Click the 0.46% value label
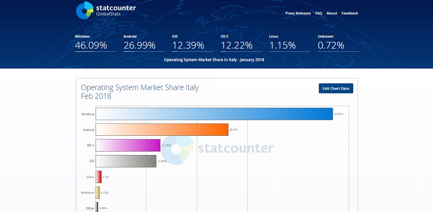Image resolution: width=433 pixels, height=212 pixels. 103,208
